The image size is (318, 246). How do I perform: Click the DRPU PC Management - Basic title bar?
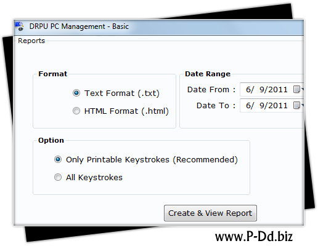point(158,26)
